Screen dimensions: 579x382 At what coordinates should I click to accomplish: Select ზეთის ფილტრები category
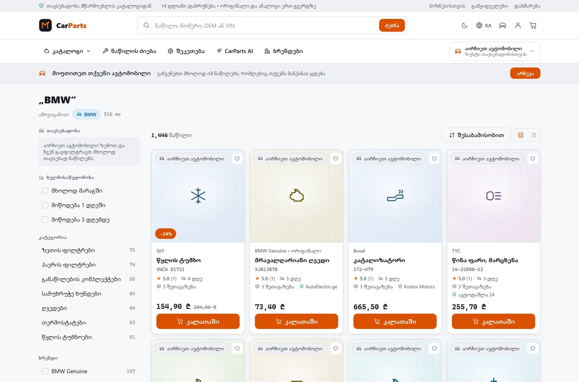(x=89, y=250)
